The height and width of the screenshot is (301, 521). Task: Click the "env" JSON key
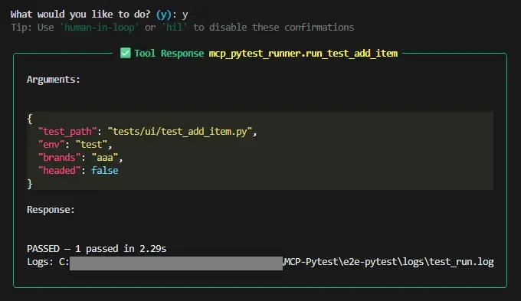[x=51, y=145]
